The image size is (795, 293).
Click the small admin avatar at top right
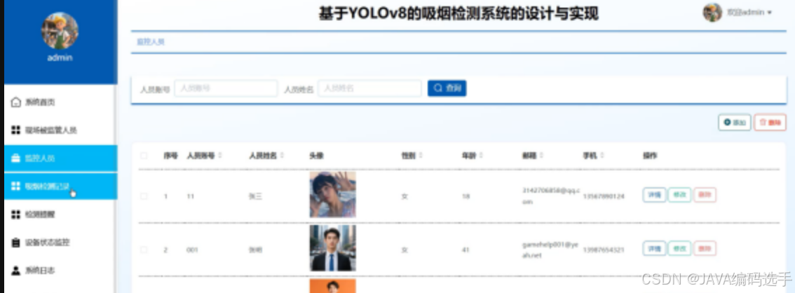click(712, 12)
